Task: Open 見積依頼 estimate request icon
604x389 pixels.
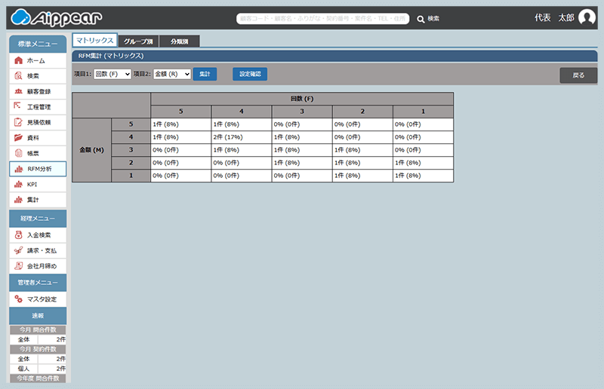Action: coord(19,122)
